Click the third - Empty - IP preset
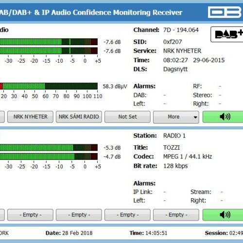The width and height of the screenshot is (243, 243). [127, 215]
